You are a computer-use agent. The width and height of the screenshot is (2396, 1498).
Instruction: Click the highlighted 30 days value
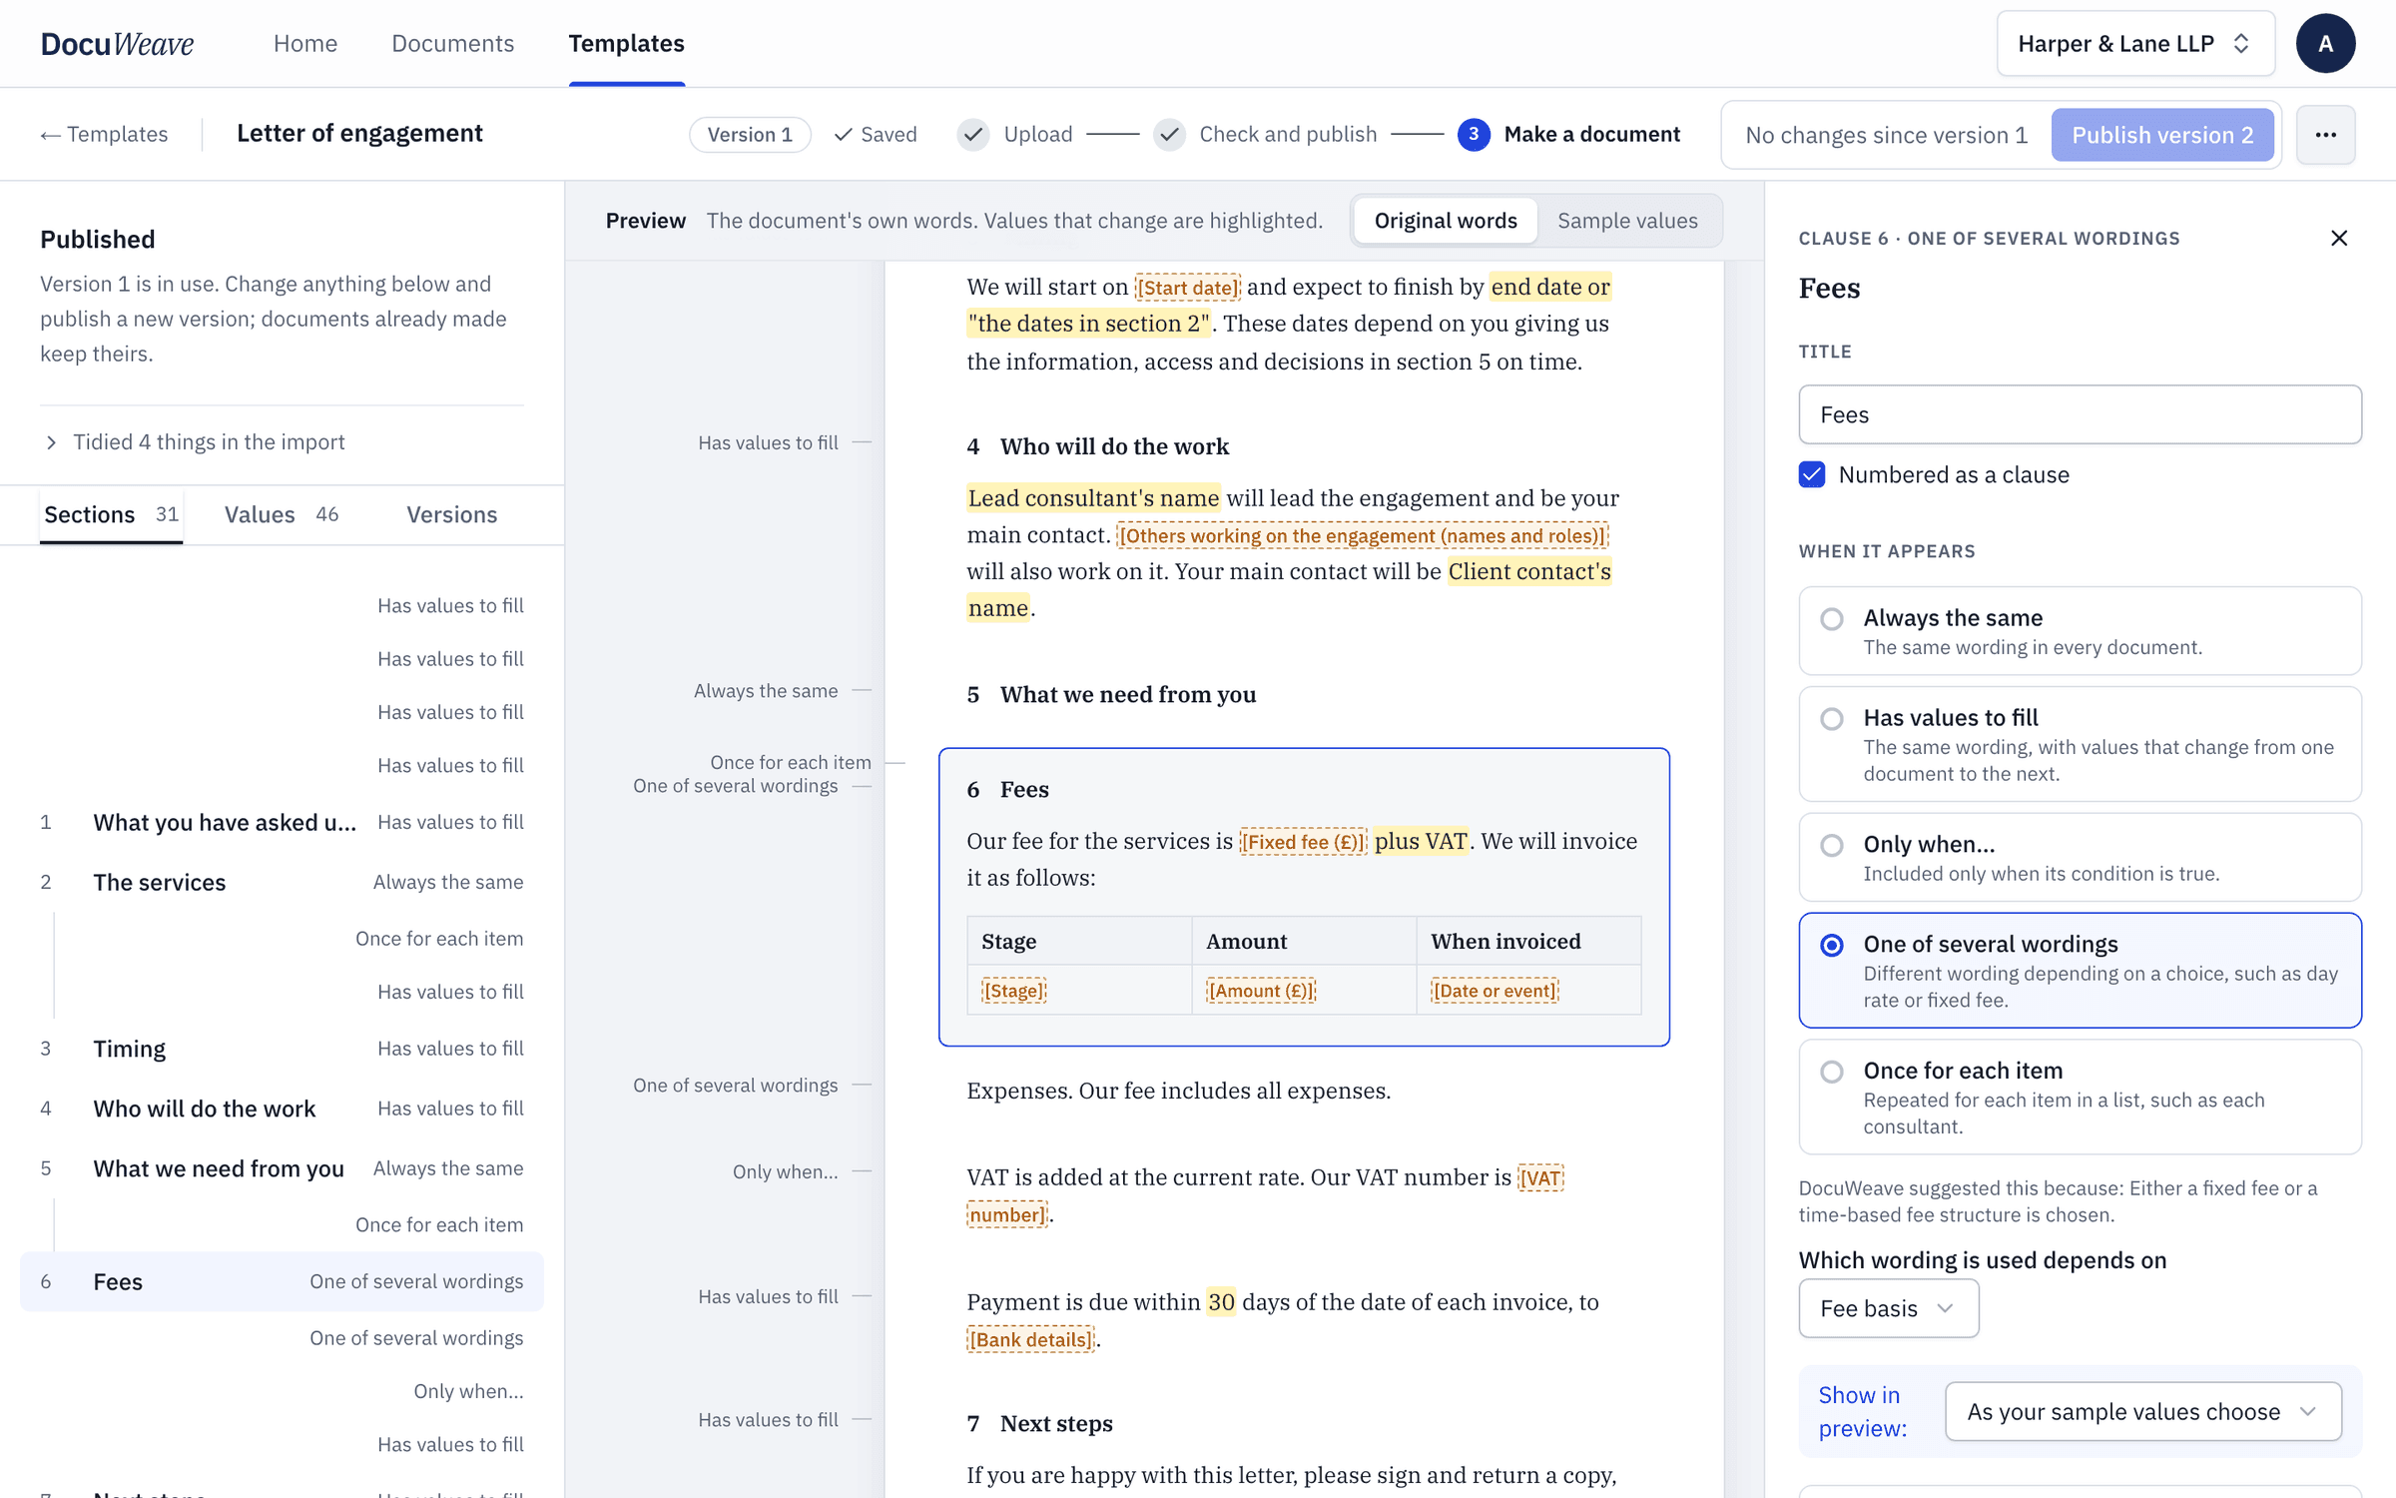(1221, 1301)
